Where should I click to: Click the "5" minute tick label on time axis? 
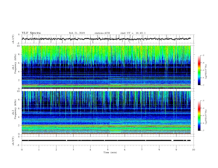point(108,150)
